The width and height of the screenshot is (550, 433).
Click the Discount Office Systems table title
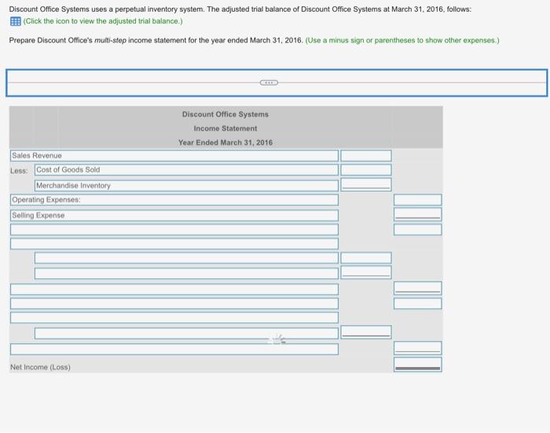point(225,115)
